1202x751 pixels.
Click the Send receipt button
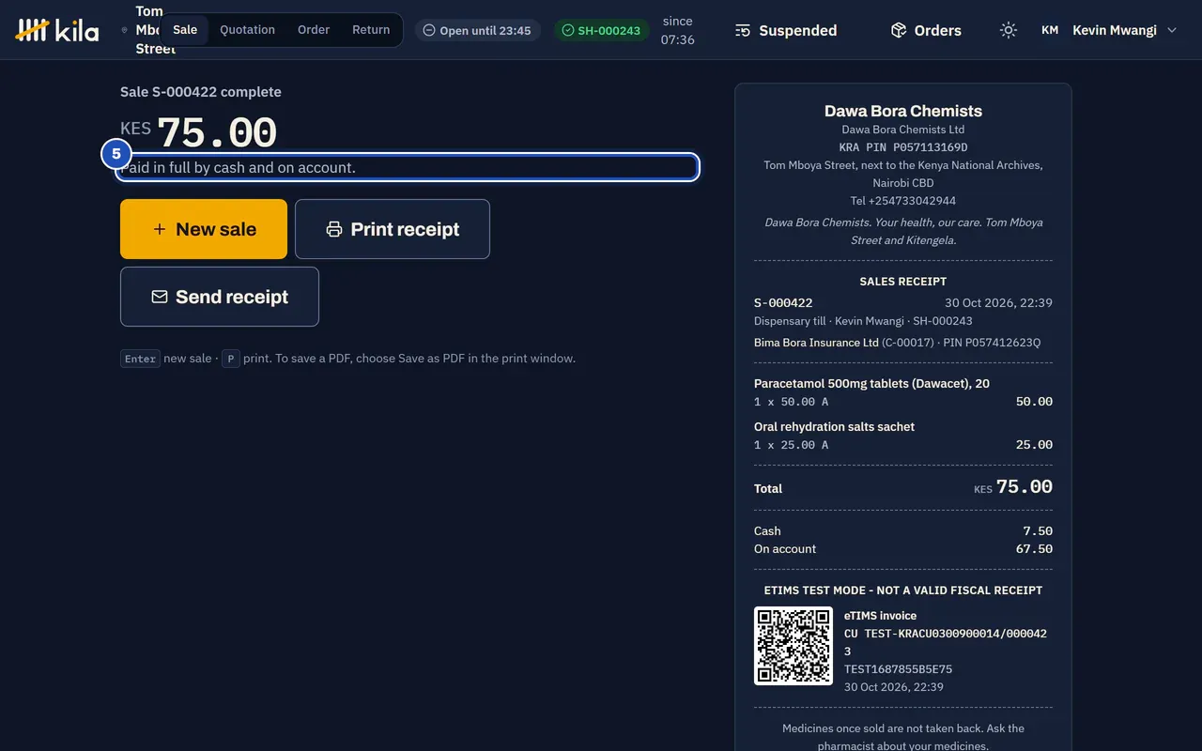click(220, 297)
